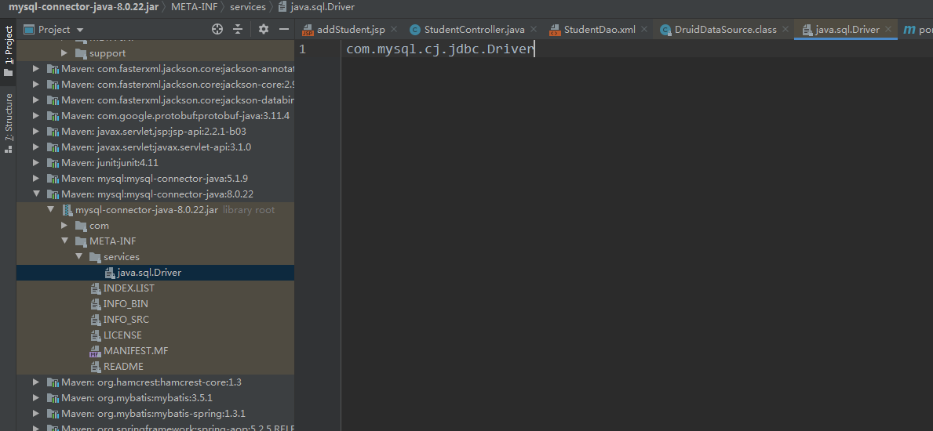This screenshot has height=431, width=933.
Task: Click the library icon beside junit:junit:4.11
Action: click(x=53, y=163)
